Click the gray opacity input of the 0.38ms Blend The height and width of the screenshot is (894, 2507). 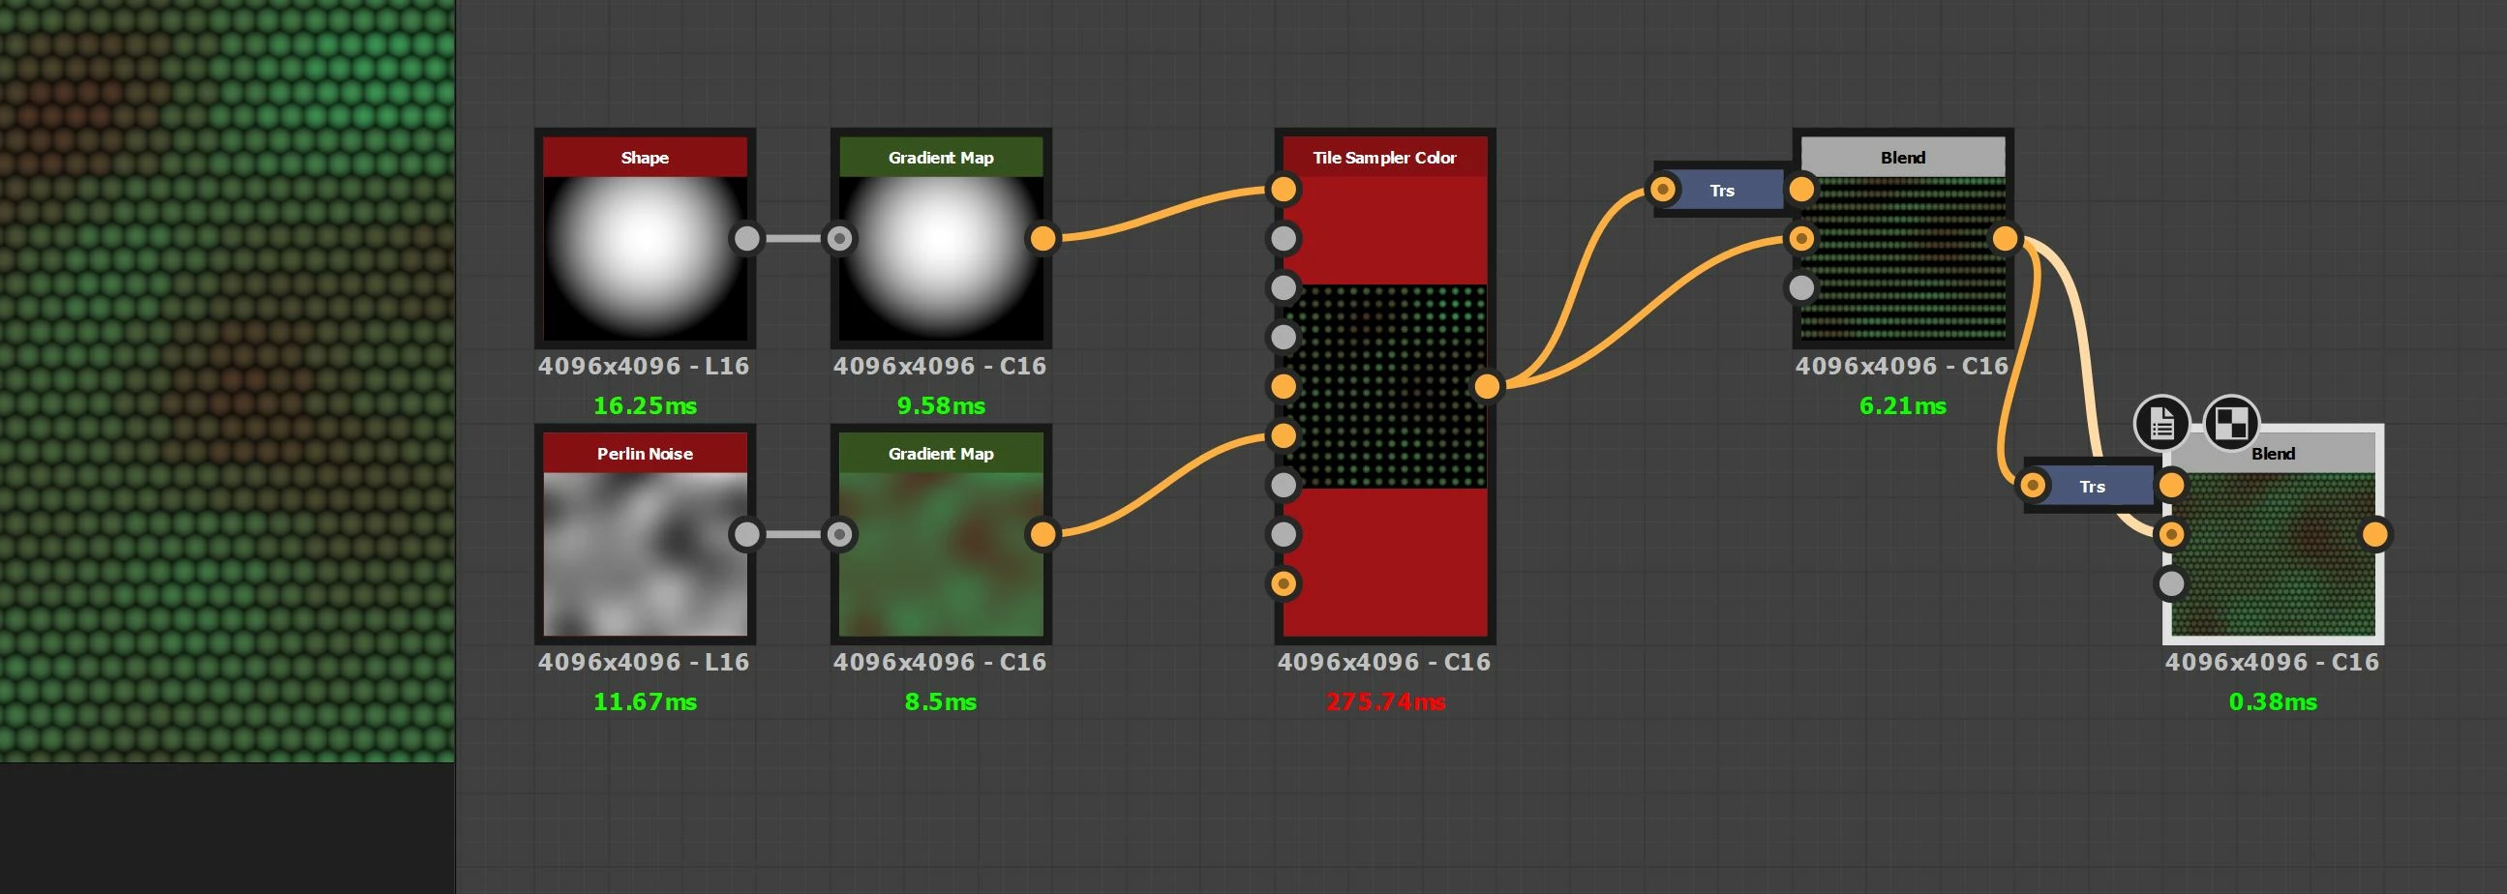click(x=2171, y=583)
